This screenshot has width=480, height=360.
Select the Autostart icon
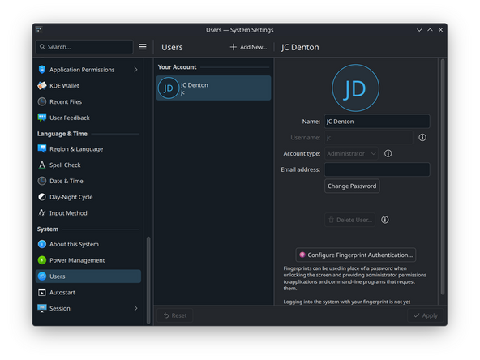tap(42, 293)
